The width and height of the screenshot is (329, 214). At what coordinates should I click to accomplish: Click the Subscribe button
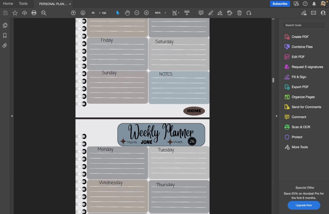280,4
